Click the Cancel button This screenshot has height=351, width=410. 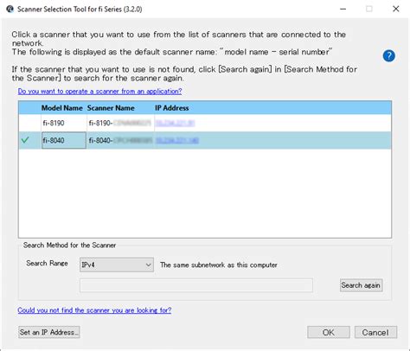tap(375, 332)
